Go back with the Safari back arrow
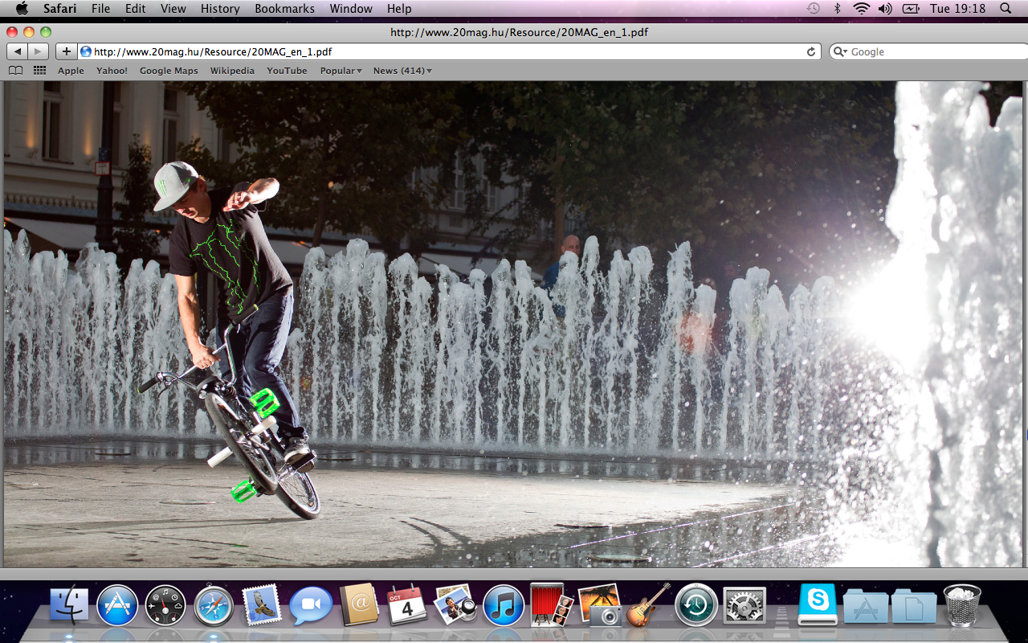This screenshot has width=1028, height=643. (x=18, y=51)
